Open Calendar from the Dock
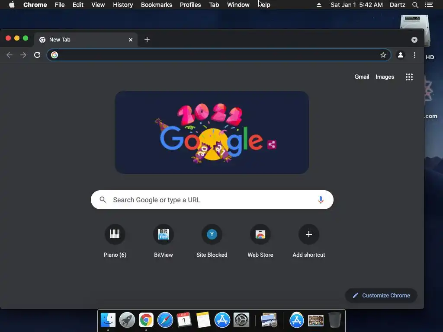This screenshot has width=443, height=332. [184, 320]
